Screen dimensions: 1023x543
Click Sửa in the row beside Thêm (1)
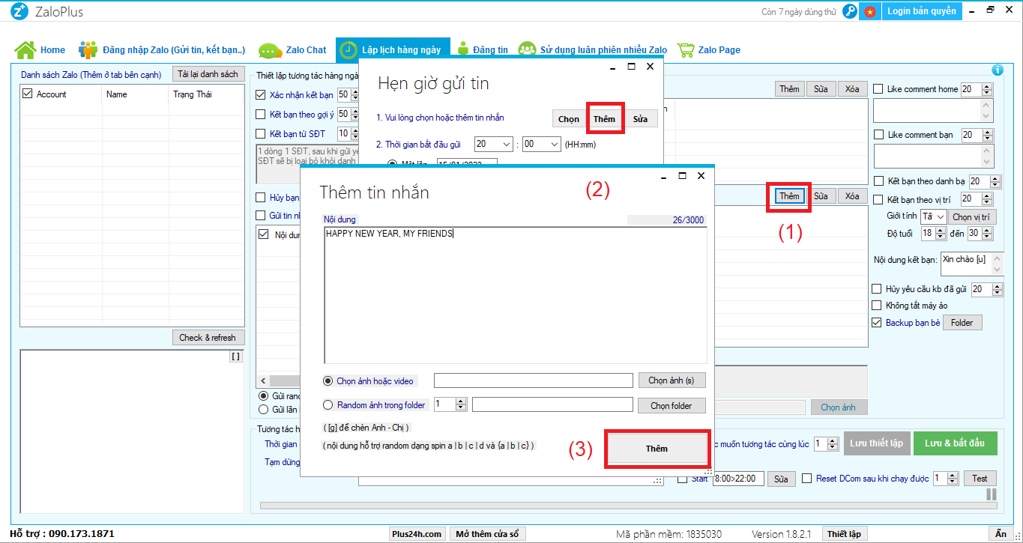pos(821,196)
